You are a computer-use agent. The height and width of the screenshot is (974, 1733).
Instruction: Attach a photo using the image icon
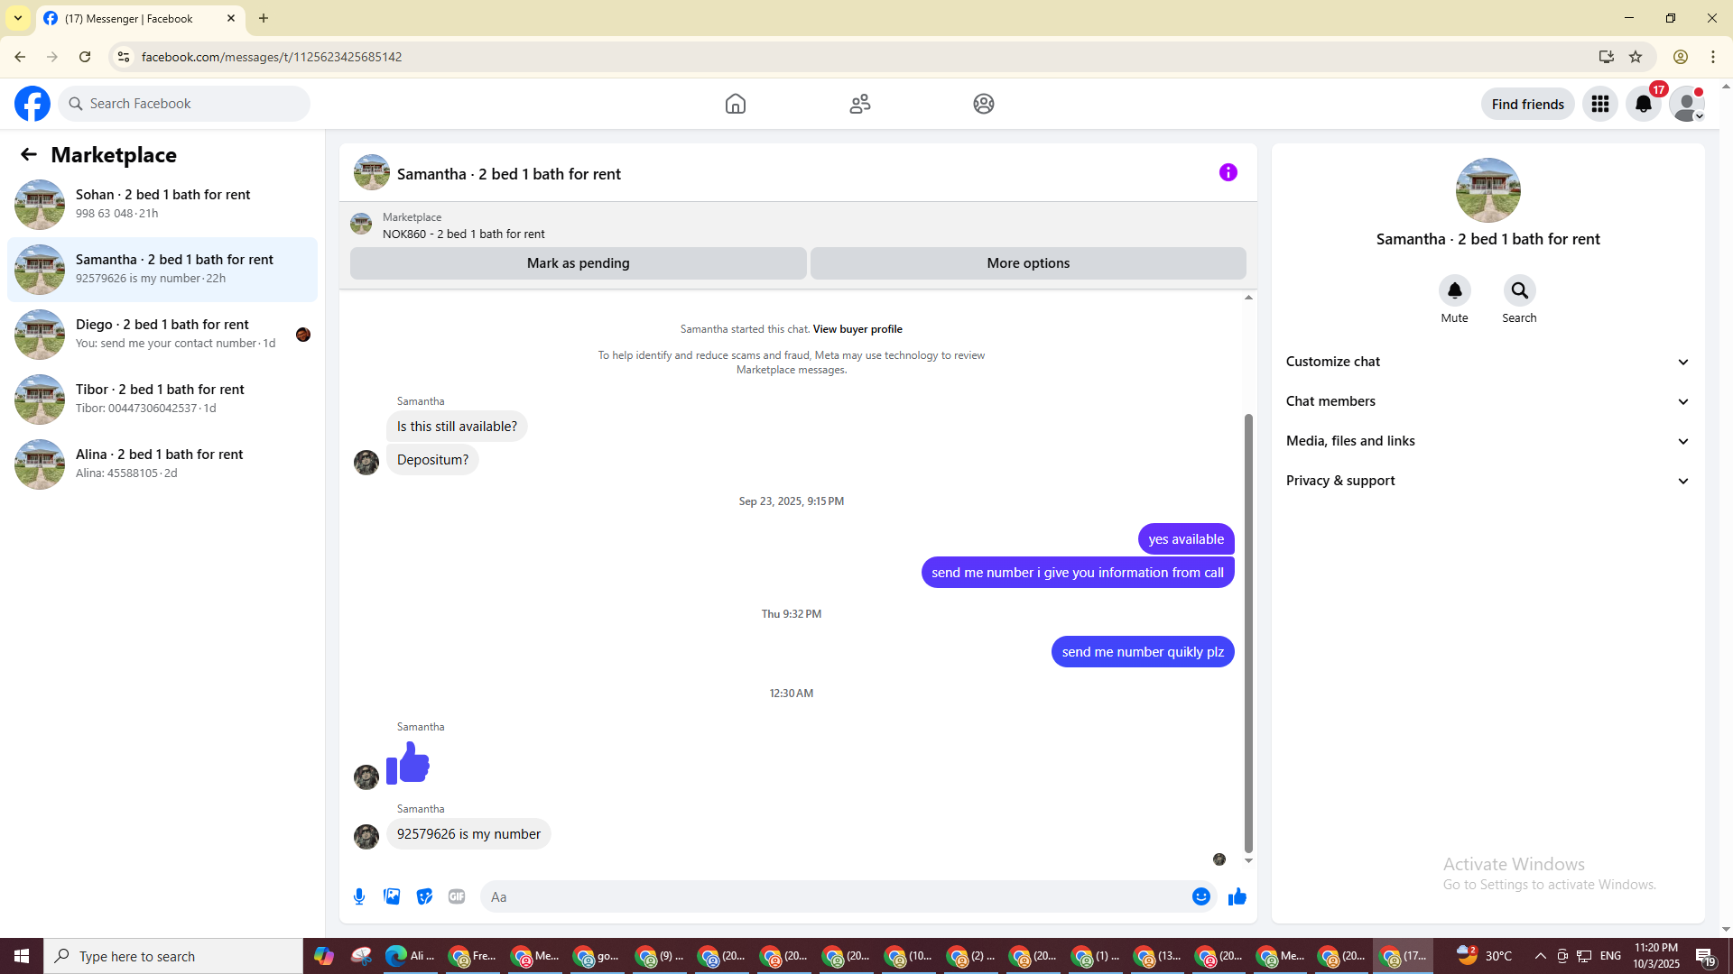tap(392, 896)
